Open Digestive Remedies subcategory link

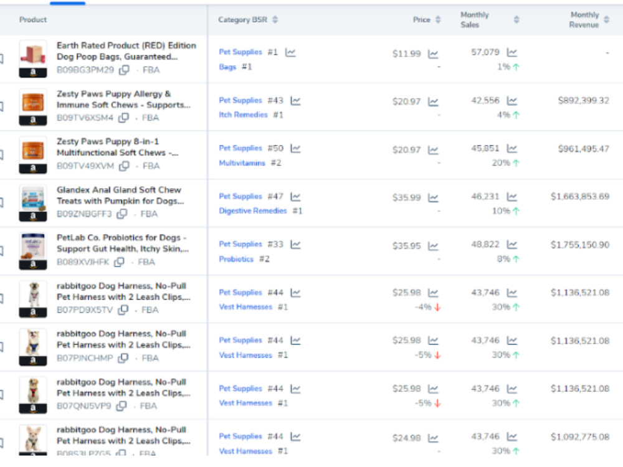coord(253,211)
